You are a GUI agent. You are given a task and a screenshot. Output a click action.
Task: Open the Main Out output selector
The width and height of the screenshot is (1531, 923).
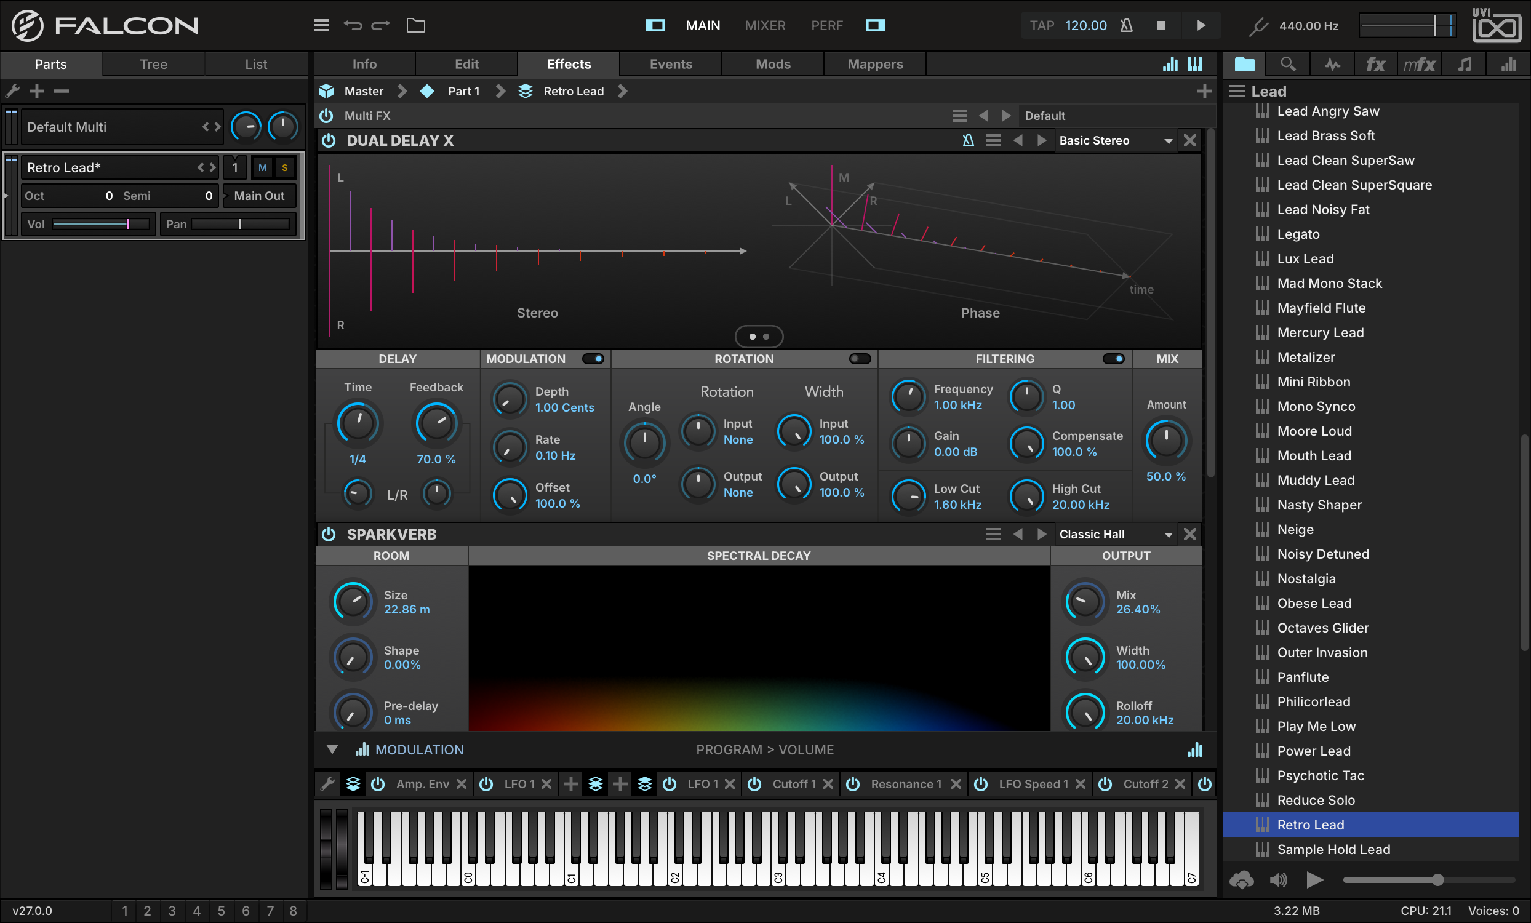coord(259,196)
